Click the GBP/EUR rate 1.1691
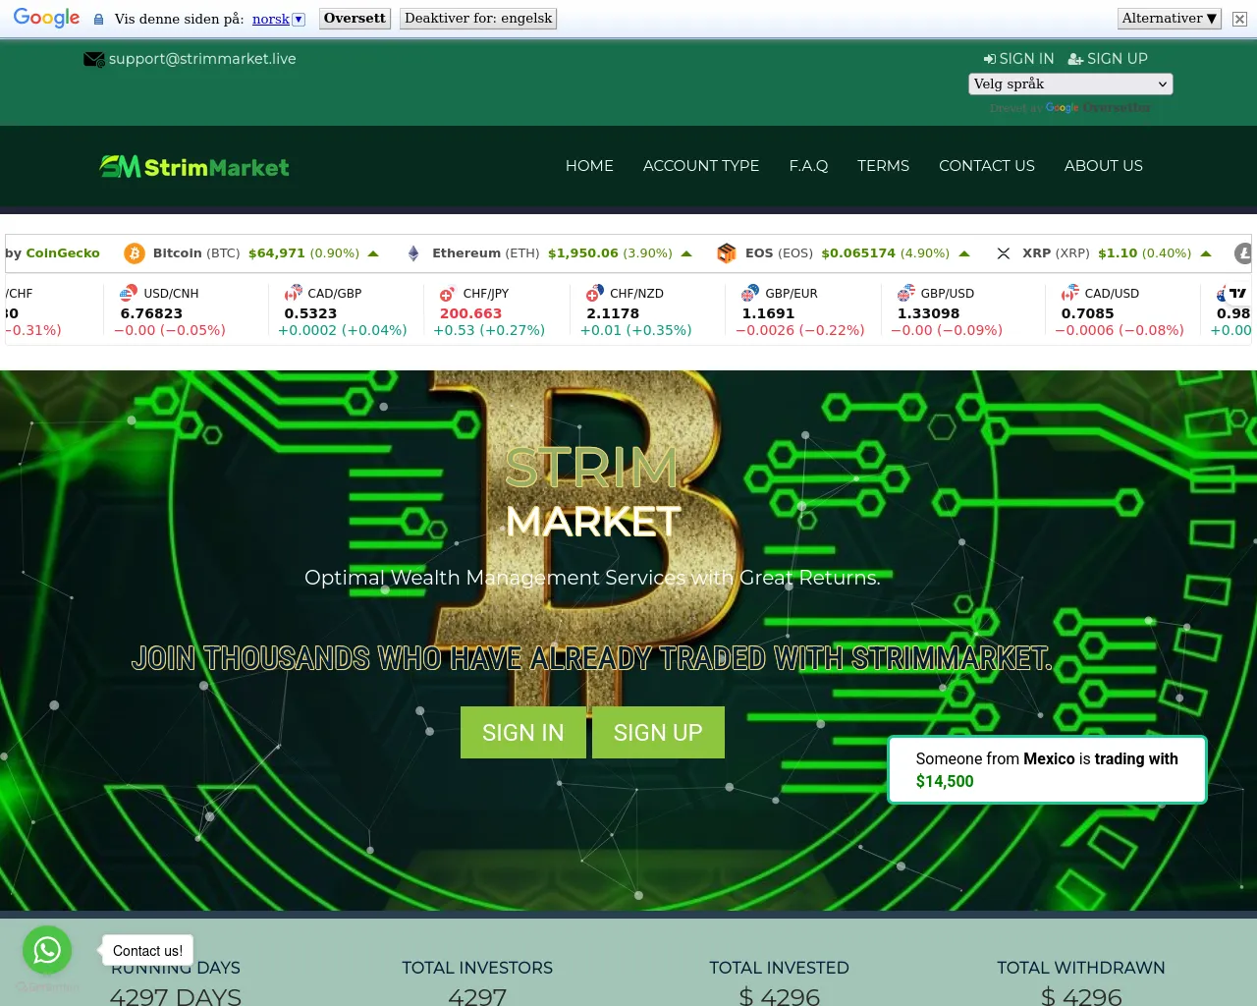1257x1006 pixels. click(x=768, y=313)
